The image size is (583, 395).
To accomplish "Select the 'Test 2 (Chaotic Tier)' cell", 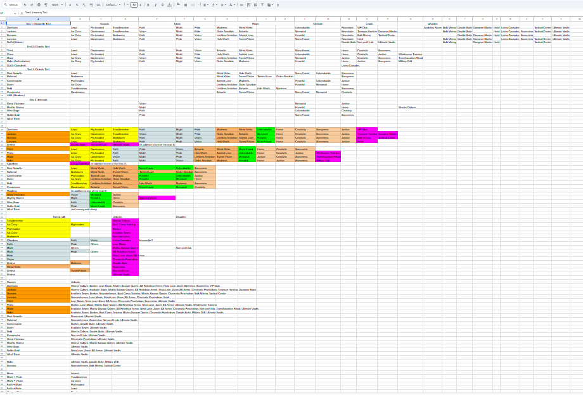I will (x=38, y=47).
